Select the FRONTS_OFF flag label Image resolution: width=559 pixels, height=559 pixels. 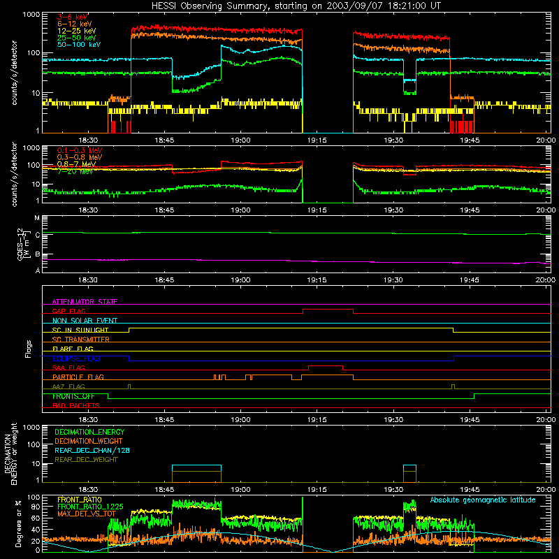coord(73,396)
